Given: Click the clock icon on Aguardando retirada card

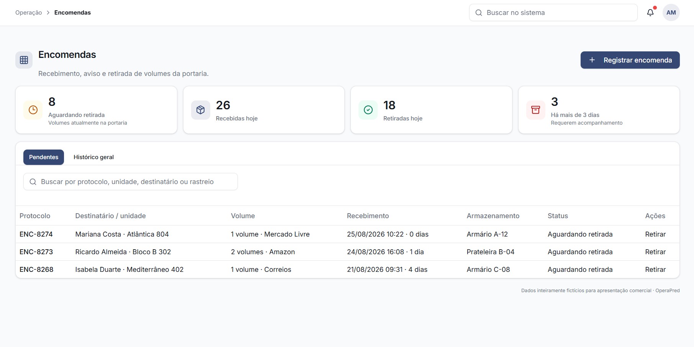Looking at the screenshot, I should click(33, 110).
